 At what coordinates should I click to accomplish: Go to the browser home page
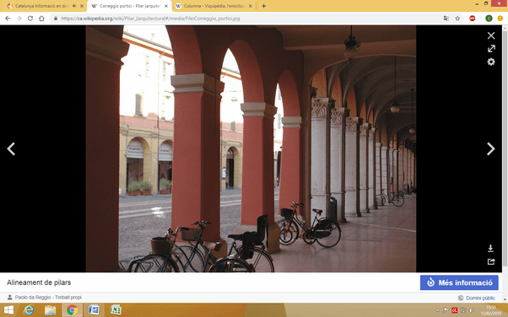(41, 19)
